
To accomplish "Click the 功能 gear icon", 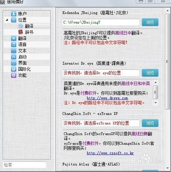I will click(x=14, y=75).
